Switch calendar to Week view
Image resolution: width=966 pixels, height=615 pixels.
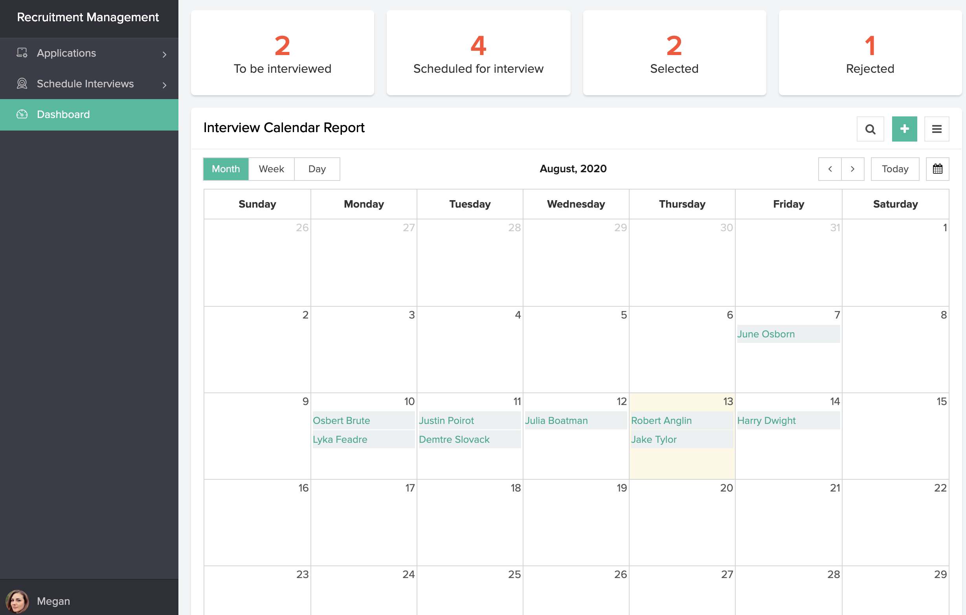click(x=271, y=169)
